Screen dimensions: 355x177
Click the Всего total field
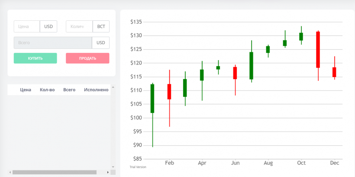(53, 43)
